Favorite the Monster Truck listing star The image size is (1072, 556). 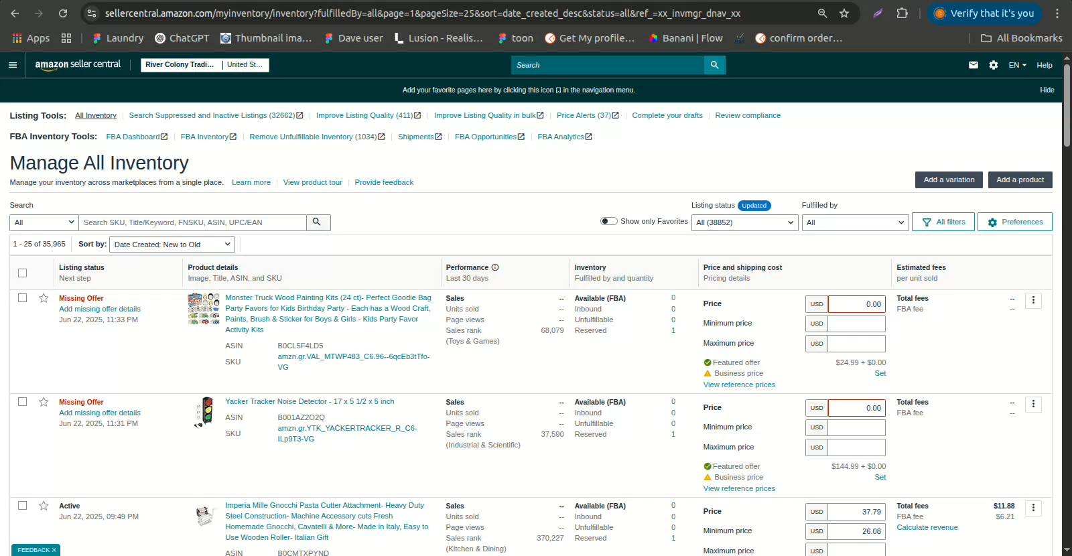coord(44,298)
